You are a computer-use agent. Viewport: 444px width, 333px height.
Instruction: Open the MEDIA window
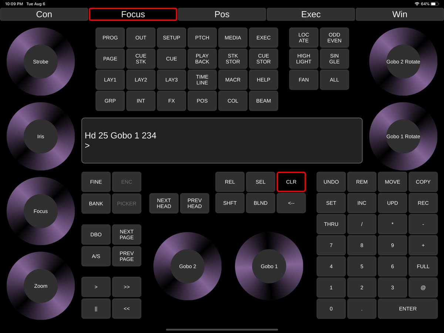(233, 38)
